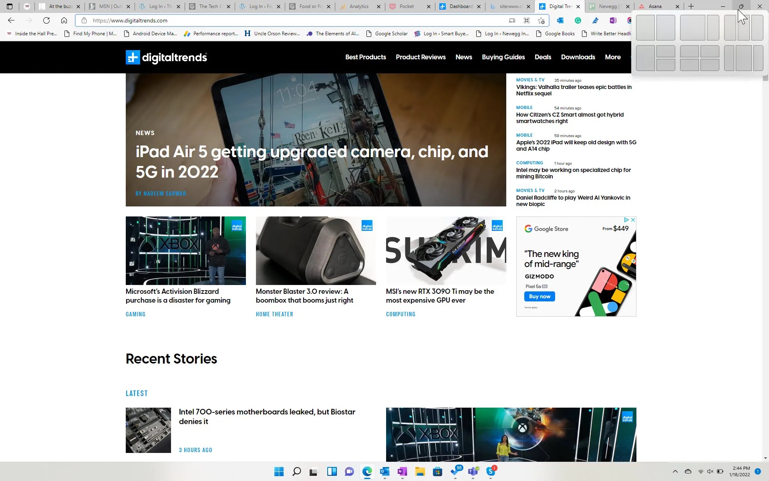The width and height of the screenshot is (769, 481).
Task: Open the app available/device icon in address bar
Action: [x=512, y=20]
